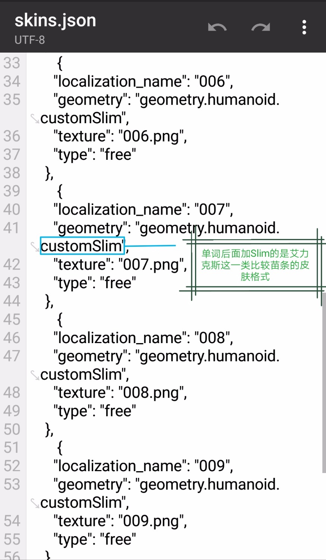Place cursor on localization_name 008 line
This screenshot has width=326, height=560.
coord(143,338)
